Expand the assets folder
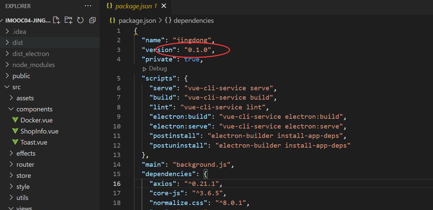433x210 pixels. [11, 98]
